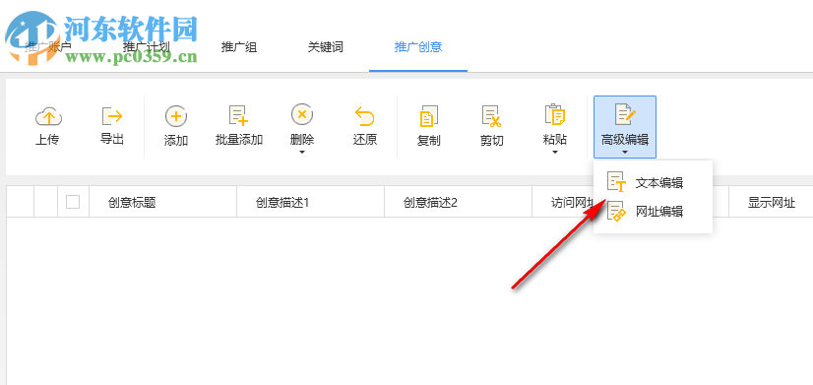Click the Advanced Edit (高级编辑) icon
Screen dimensions: 813x385
[x=625, y=114]
